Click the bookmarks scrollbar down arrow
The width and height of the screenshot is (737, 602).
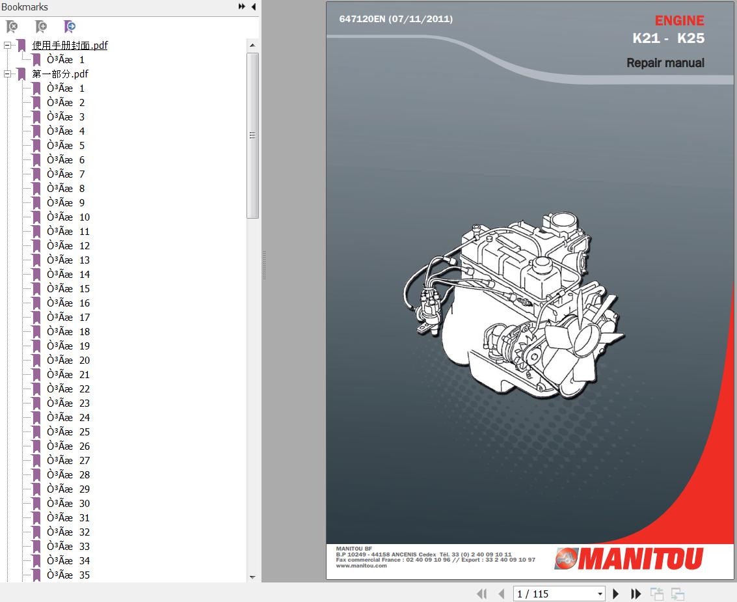pyautogui.click(x=252, y=577)
